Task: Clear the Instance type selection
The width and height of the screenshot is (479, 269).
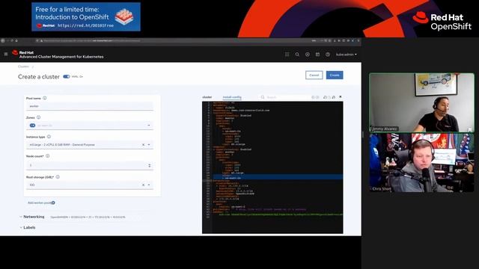Action: [x=143, y=144]
